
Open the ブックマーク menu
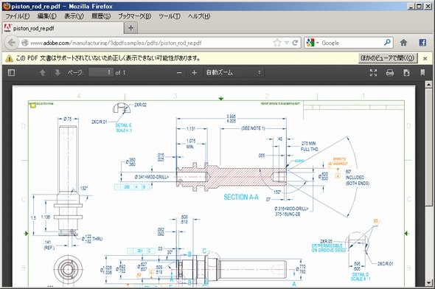click(134, 16)
